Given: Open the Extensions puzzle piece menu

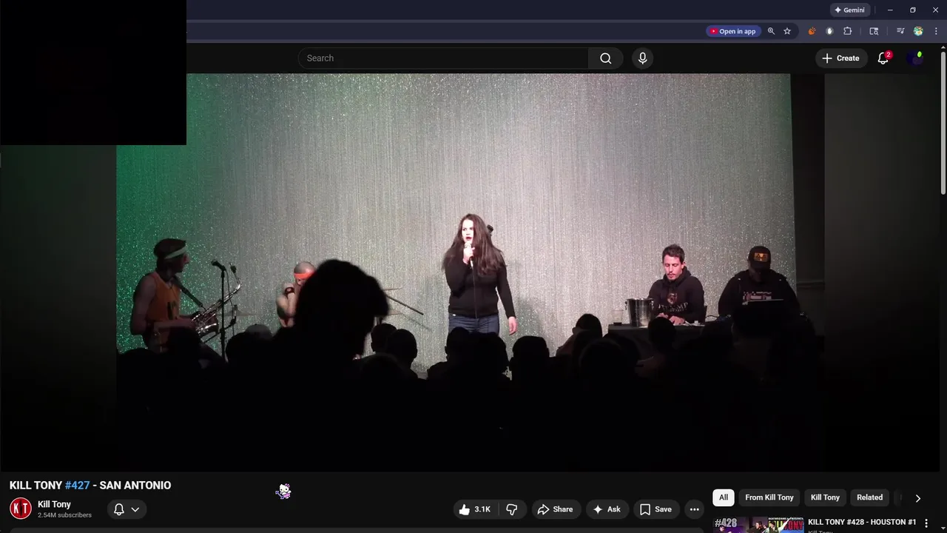Looking at the screenshot, I should (848, 31).
